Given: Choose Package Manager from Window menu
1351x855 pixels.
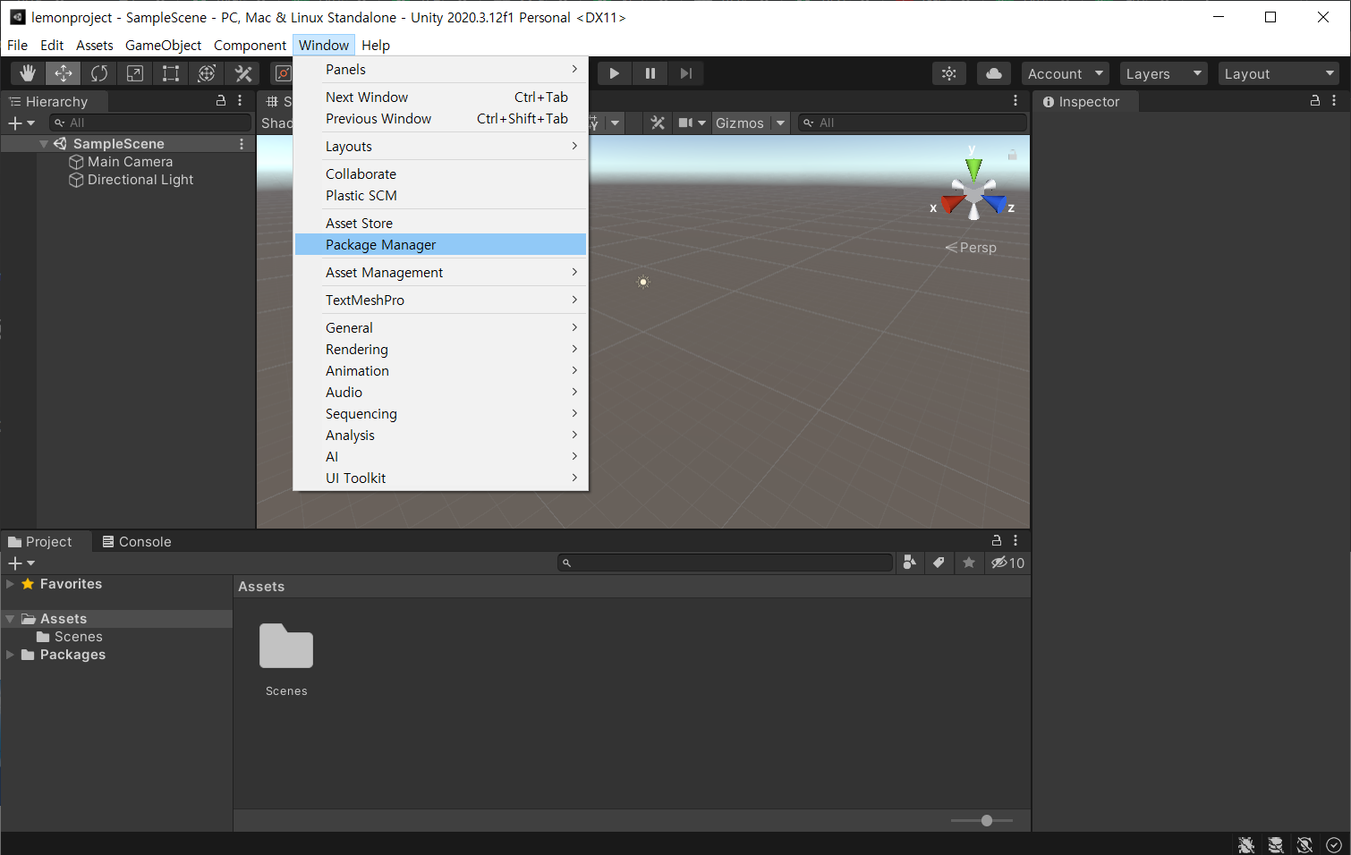Looking at the screenshot, I should tap(440, 244).
